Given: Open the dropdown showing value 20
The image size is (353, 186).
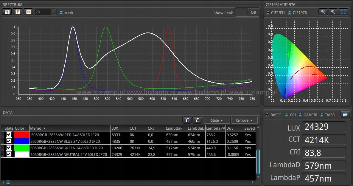Looking at the screenshot, I should point(54,12).
